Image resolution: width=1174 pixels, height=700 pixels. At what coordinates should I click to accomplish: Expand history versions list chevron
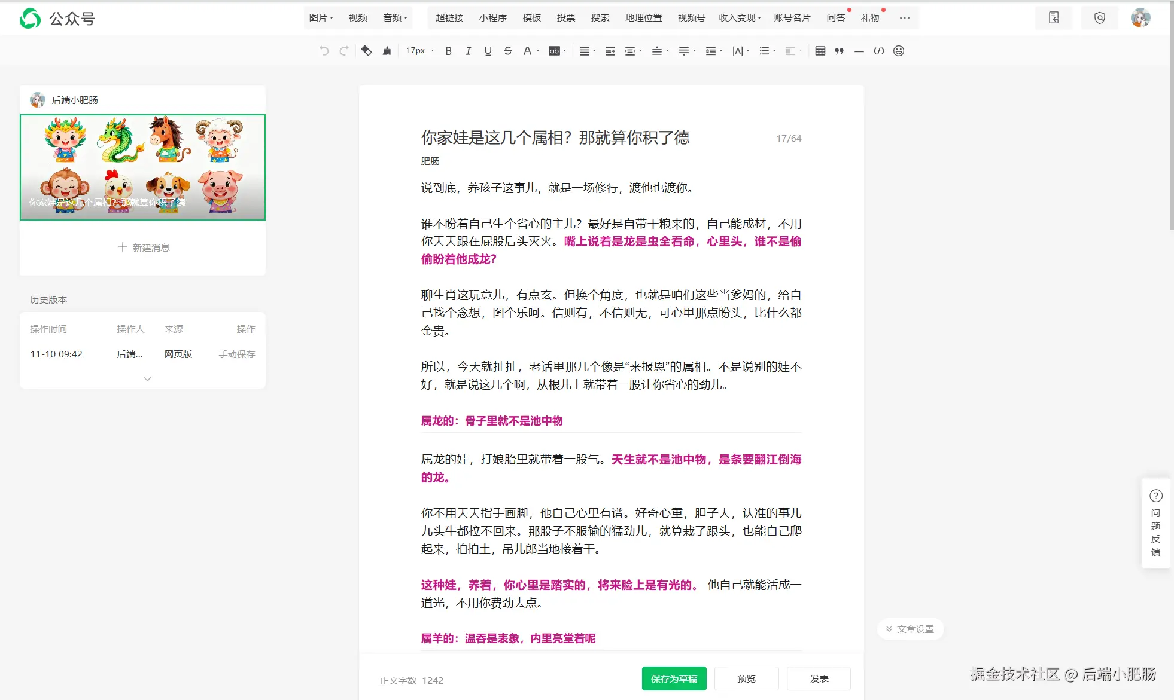(x=147, y=378)
